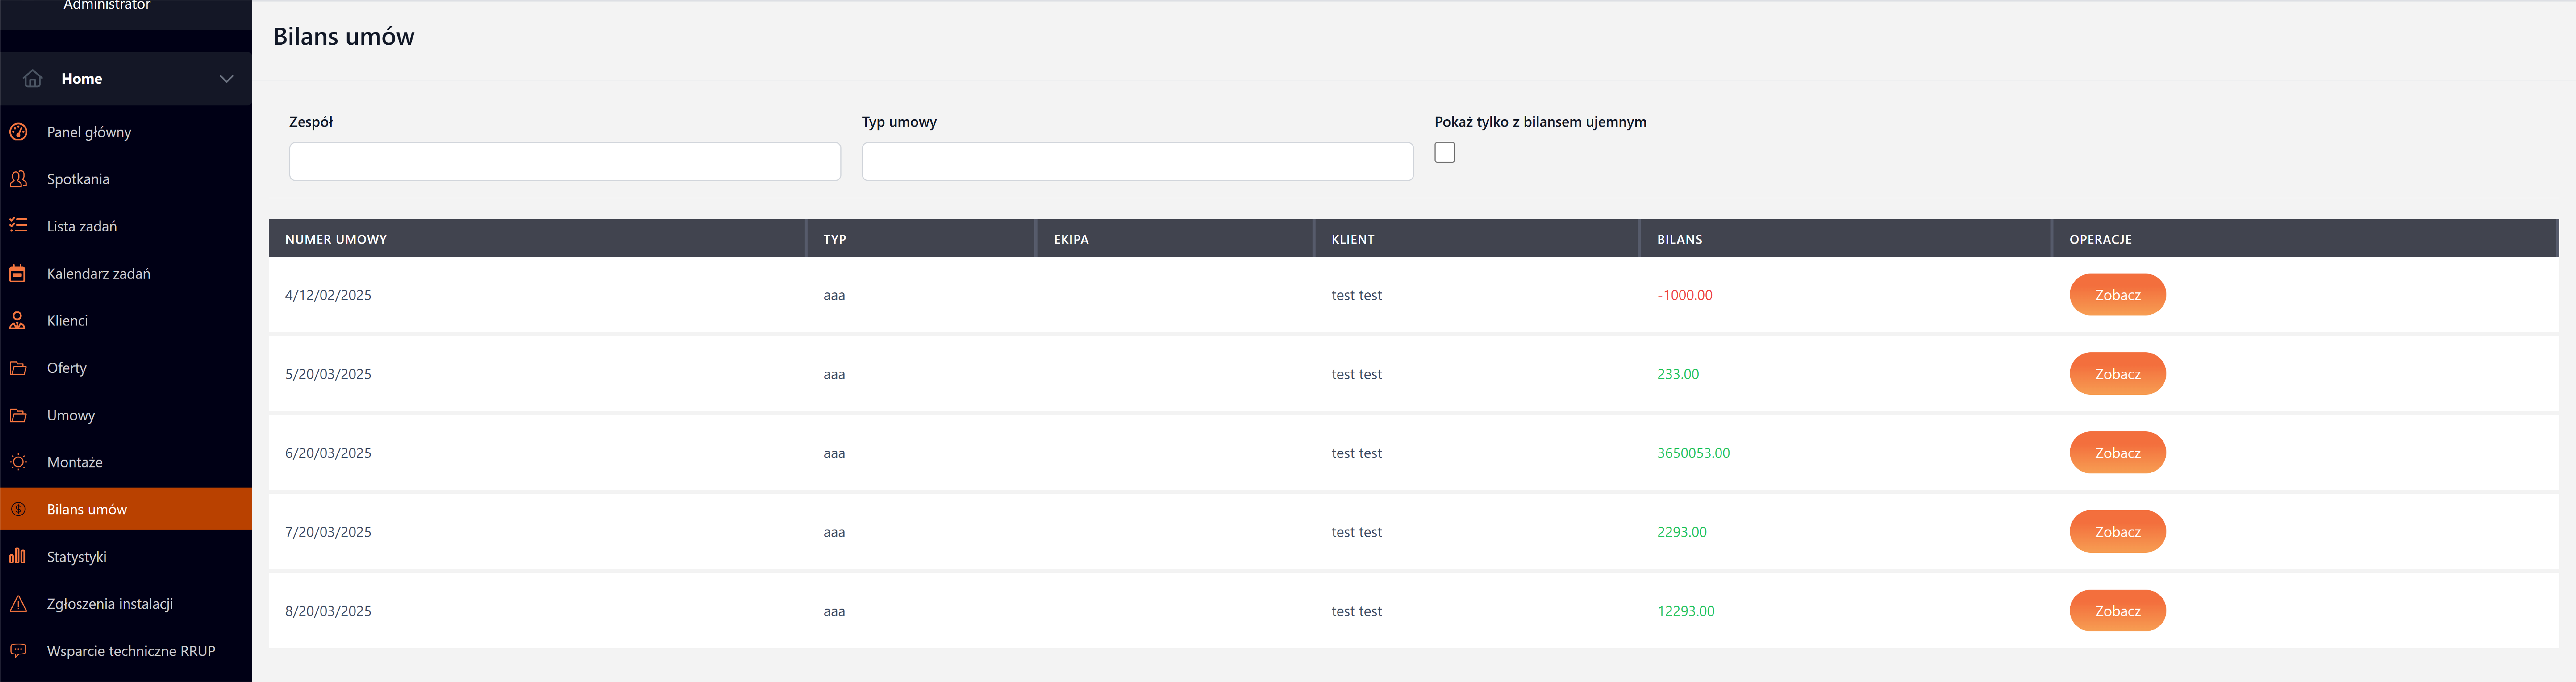Click the Spotkania people icon
This screenshot has height=682, width=2576.
click(18, 179)
